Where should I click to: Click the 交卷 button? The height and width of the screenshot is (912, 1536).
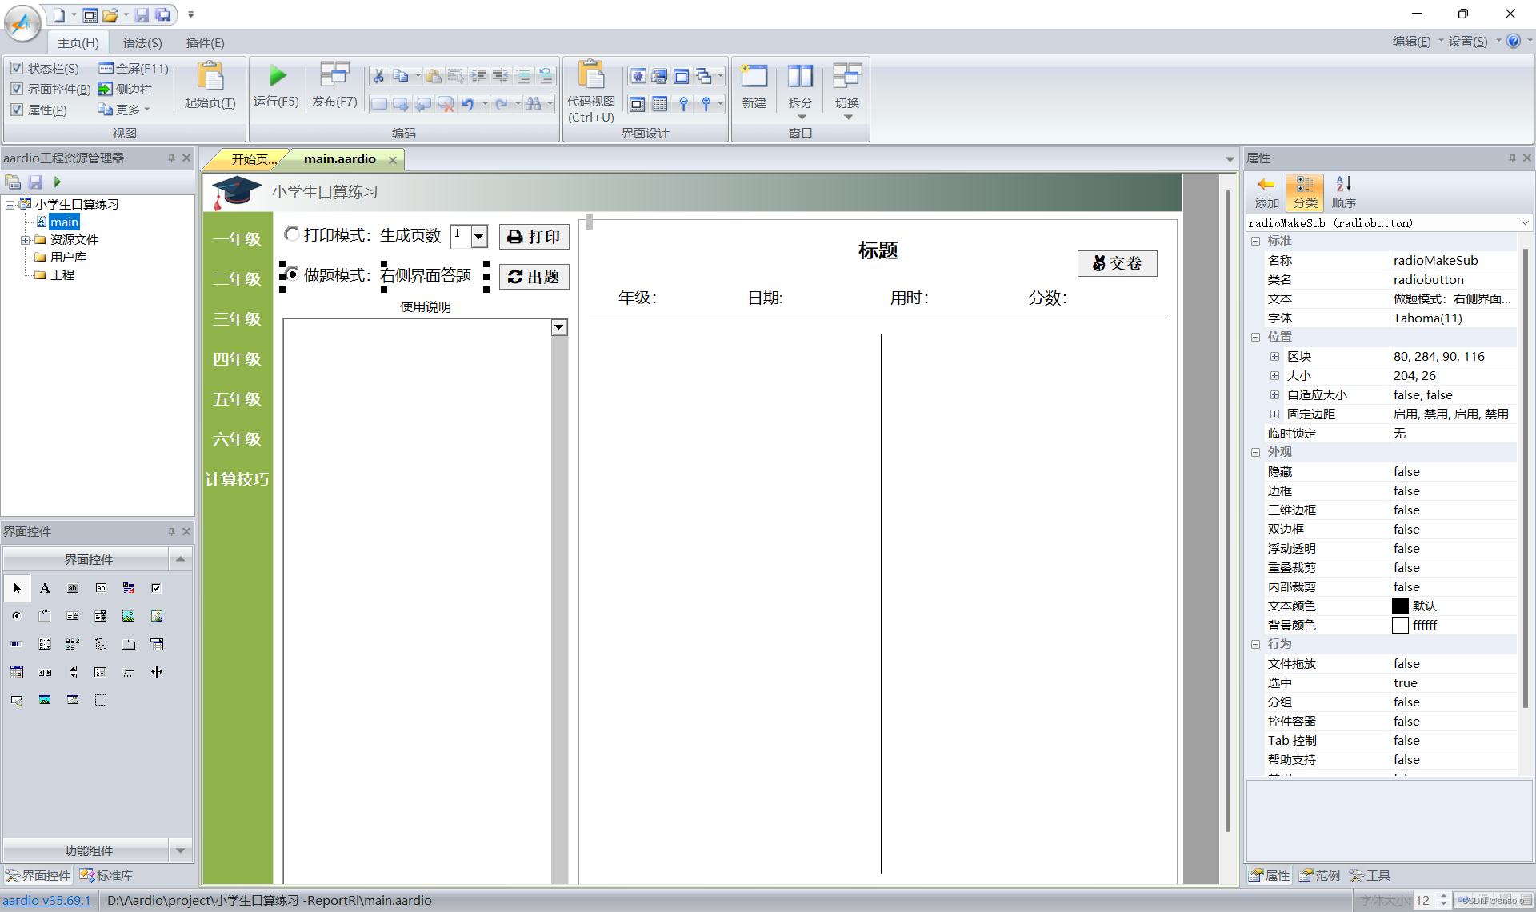point(1117,263)
